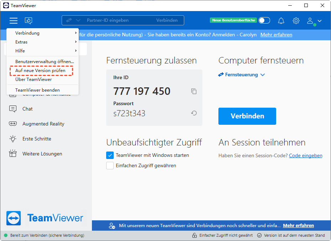Click the hamburger menu icon

14,21
